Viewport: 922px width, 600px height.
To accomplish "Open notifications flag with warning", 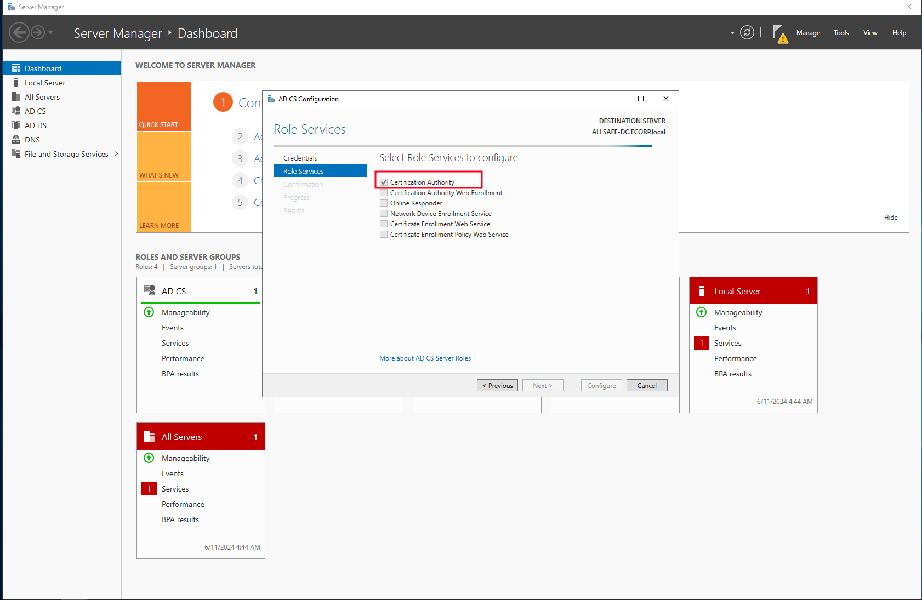I will coord(780,33).
